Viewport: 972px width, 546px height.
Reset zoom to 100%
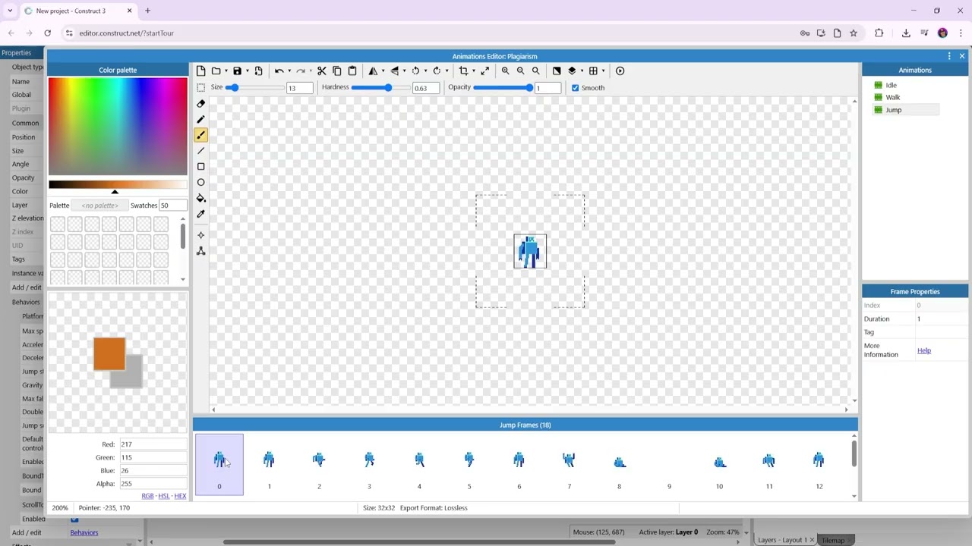pos(535,71)
